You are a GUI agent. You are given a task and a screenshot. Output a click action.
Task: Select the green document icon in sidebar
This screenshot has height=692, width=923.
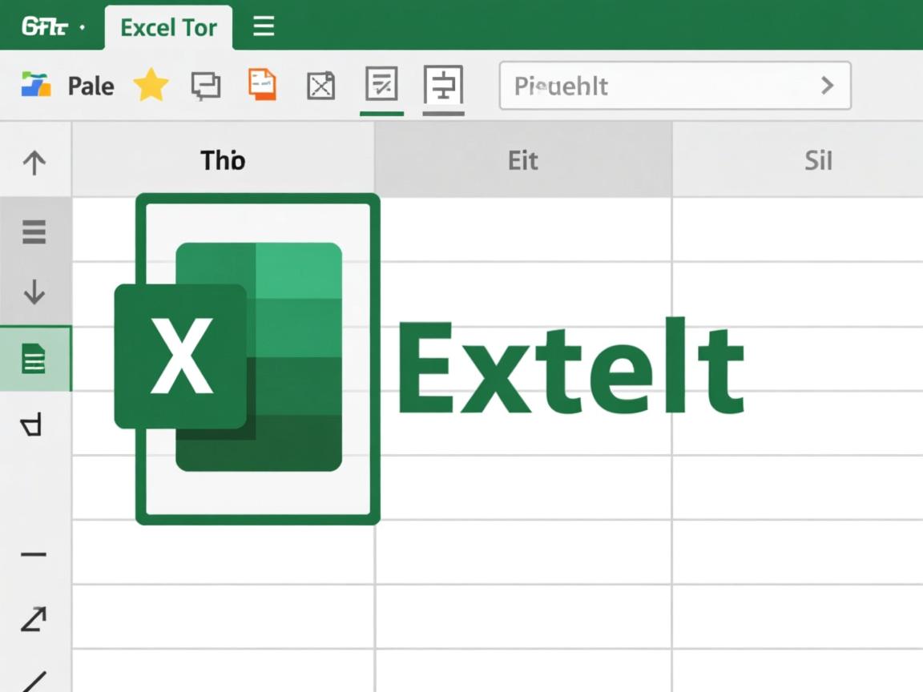[34, 360]
